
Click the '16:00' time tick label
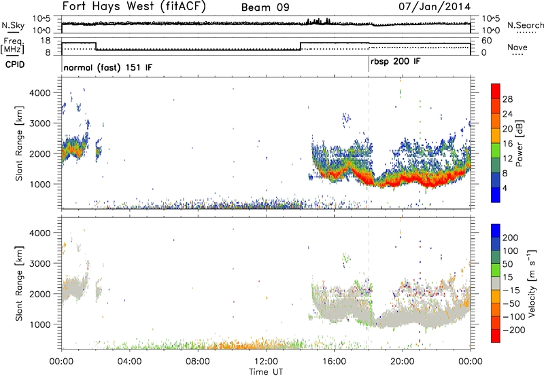tap(334, 362)
